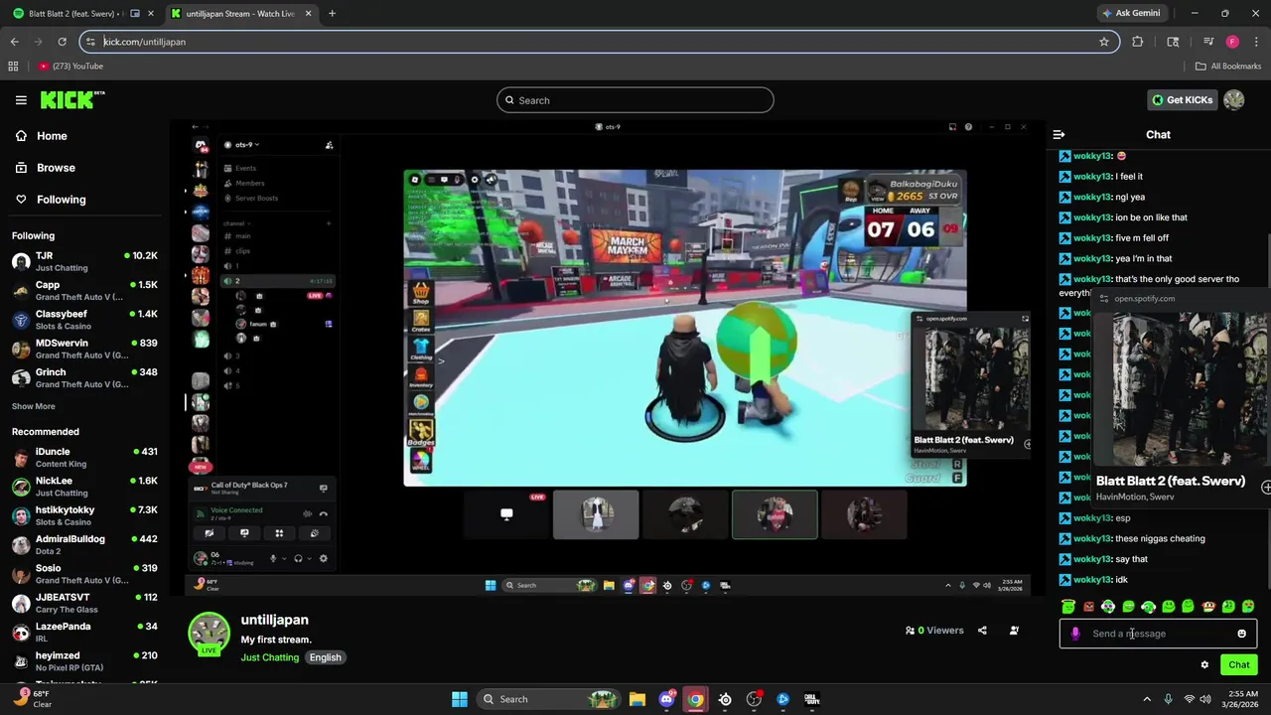This screenshot has width=1271, height=715.
Task: Open All Bookmarks folder
Action: pyautogui.click(x=1228, y=67)
